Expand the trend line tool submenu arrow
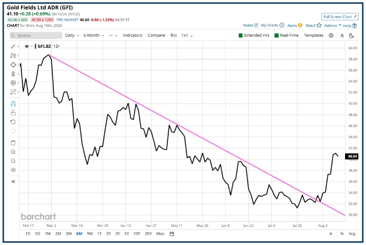This screenshot has height=245, width=366. 18,46
